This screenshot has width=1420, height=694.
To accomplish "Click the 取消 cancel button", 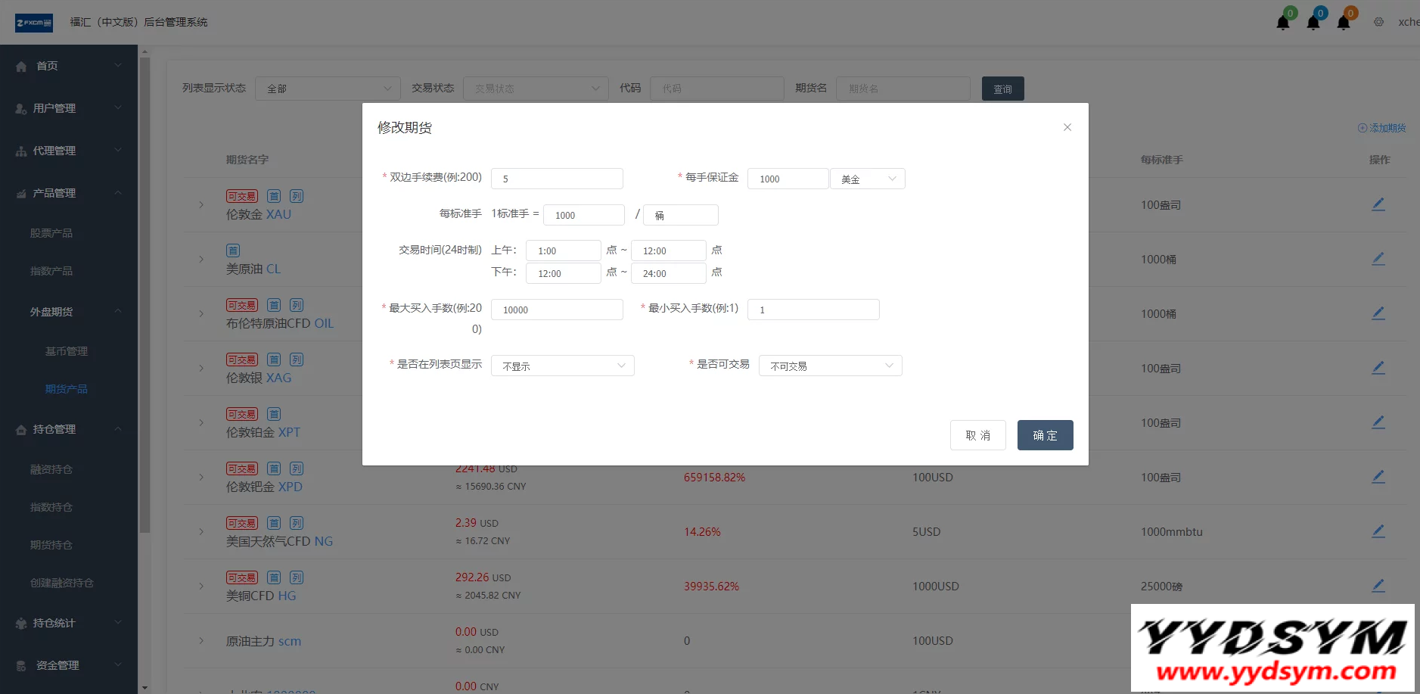I will pos(977,435).
